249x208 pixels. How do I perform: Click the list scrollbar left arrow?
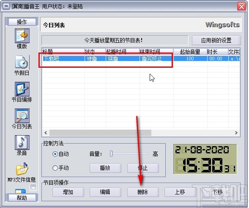click(46, 133)
